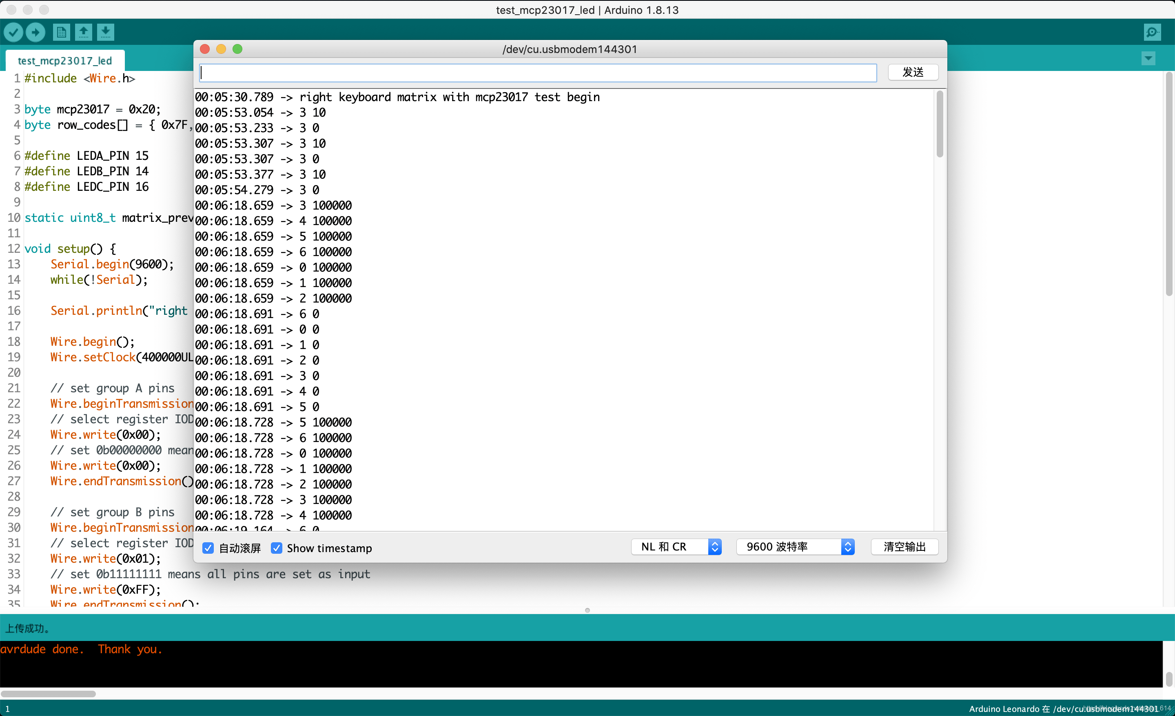Screen dimensions: 1175x716
Task: Click the 'right keyboard matrix with mcp23017 test begin' line
Action: click(x=450, y=97)
